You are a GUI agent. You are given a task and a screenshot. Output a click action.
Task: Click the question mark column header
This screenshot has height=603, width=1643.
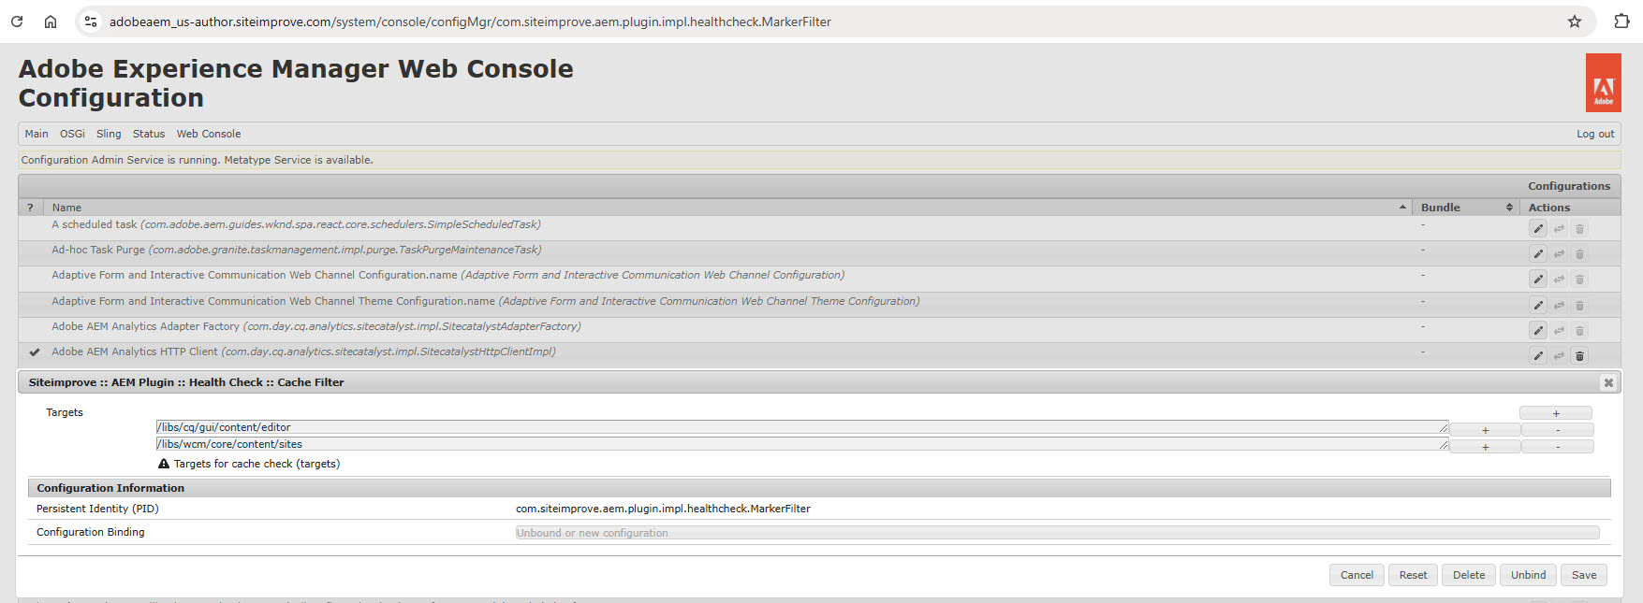[30, 208]
